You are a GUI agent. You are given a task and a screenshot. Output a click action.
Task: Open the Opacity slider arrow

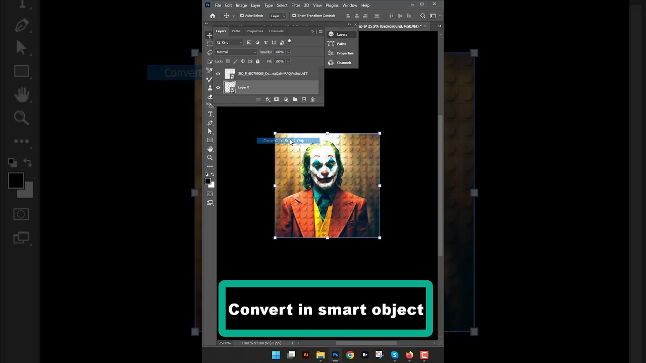pos(288,52)
